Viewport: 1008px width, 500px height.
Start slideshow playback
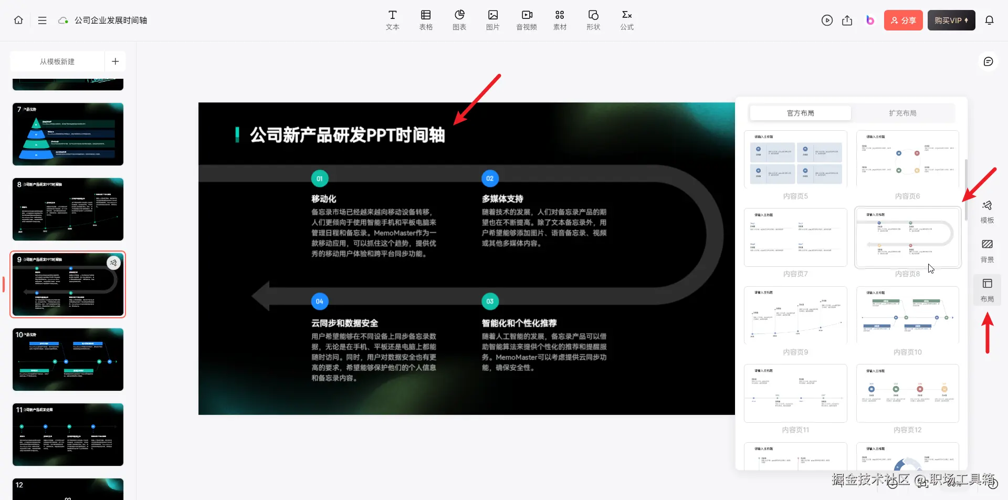(827, 20)
